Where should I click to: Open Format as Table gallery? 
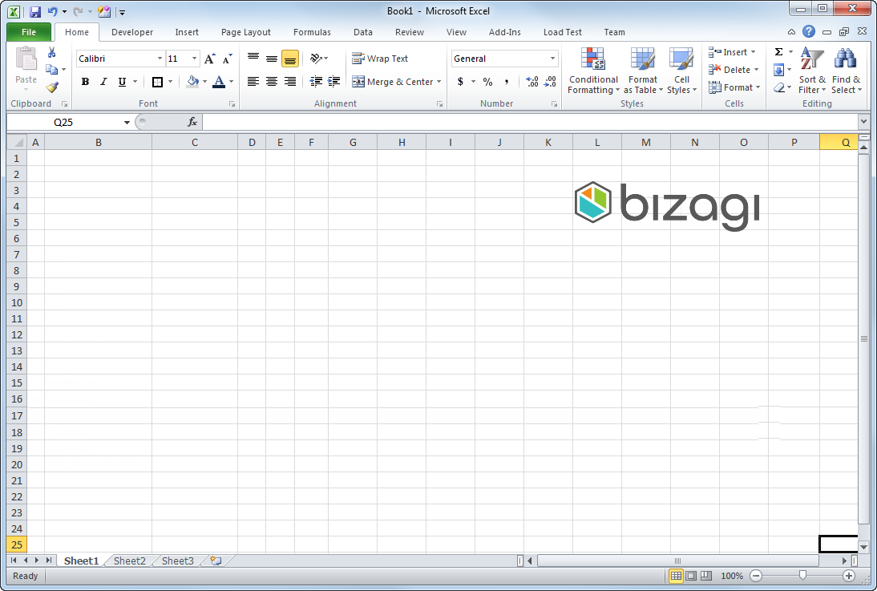point(643,71)
